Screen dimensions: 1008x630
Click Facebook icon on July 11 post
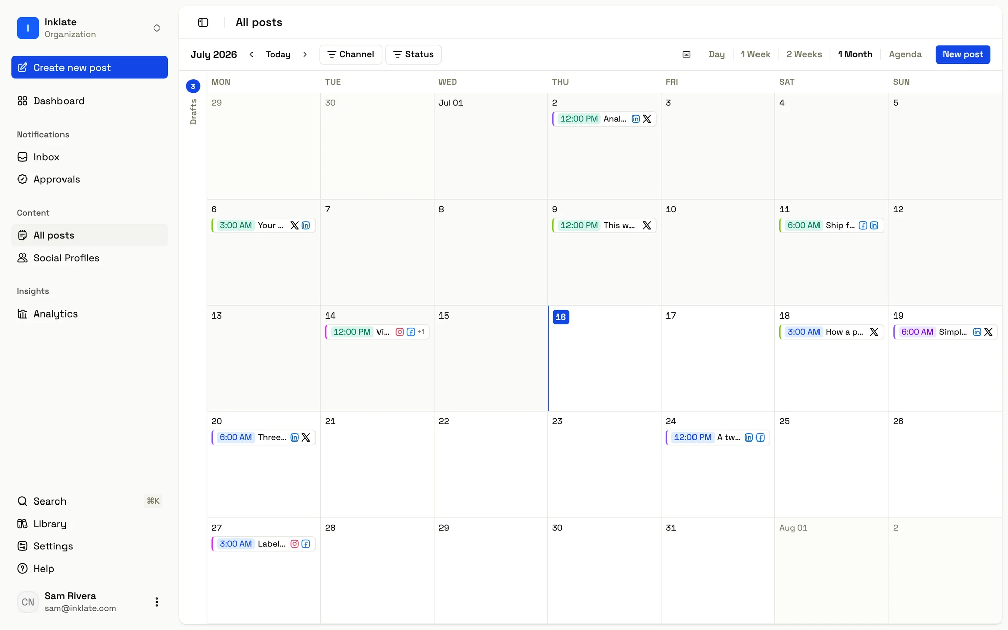863,225
